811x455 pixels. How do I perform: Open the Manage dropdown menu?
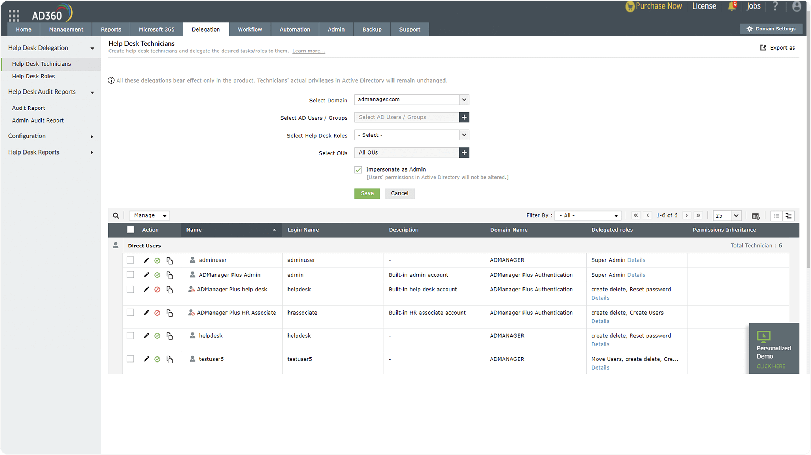click(150, 215)
